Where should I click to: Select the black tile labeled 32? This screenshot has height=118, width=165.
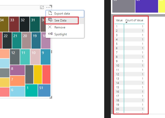[x=25, y=24]
